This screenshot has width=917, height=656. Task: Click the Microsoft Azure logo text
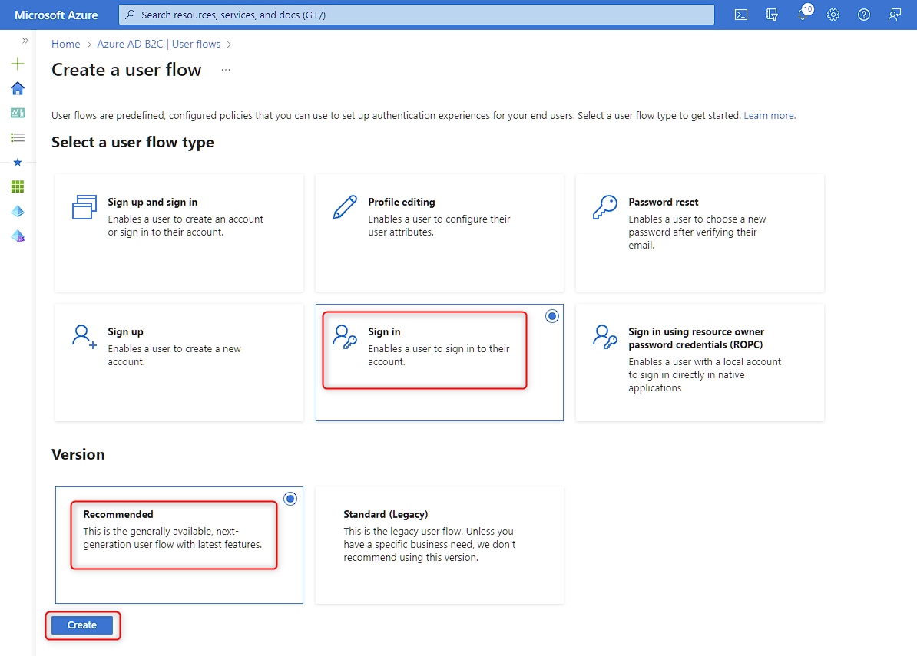coord(56,15)
